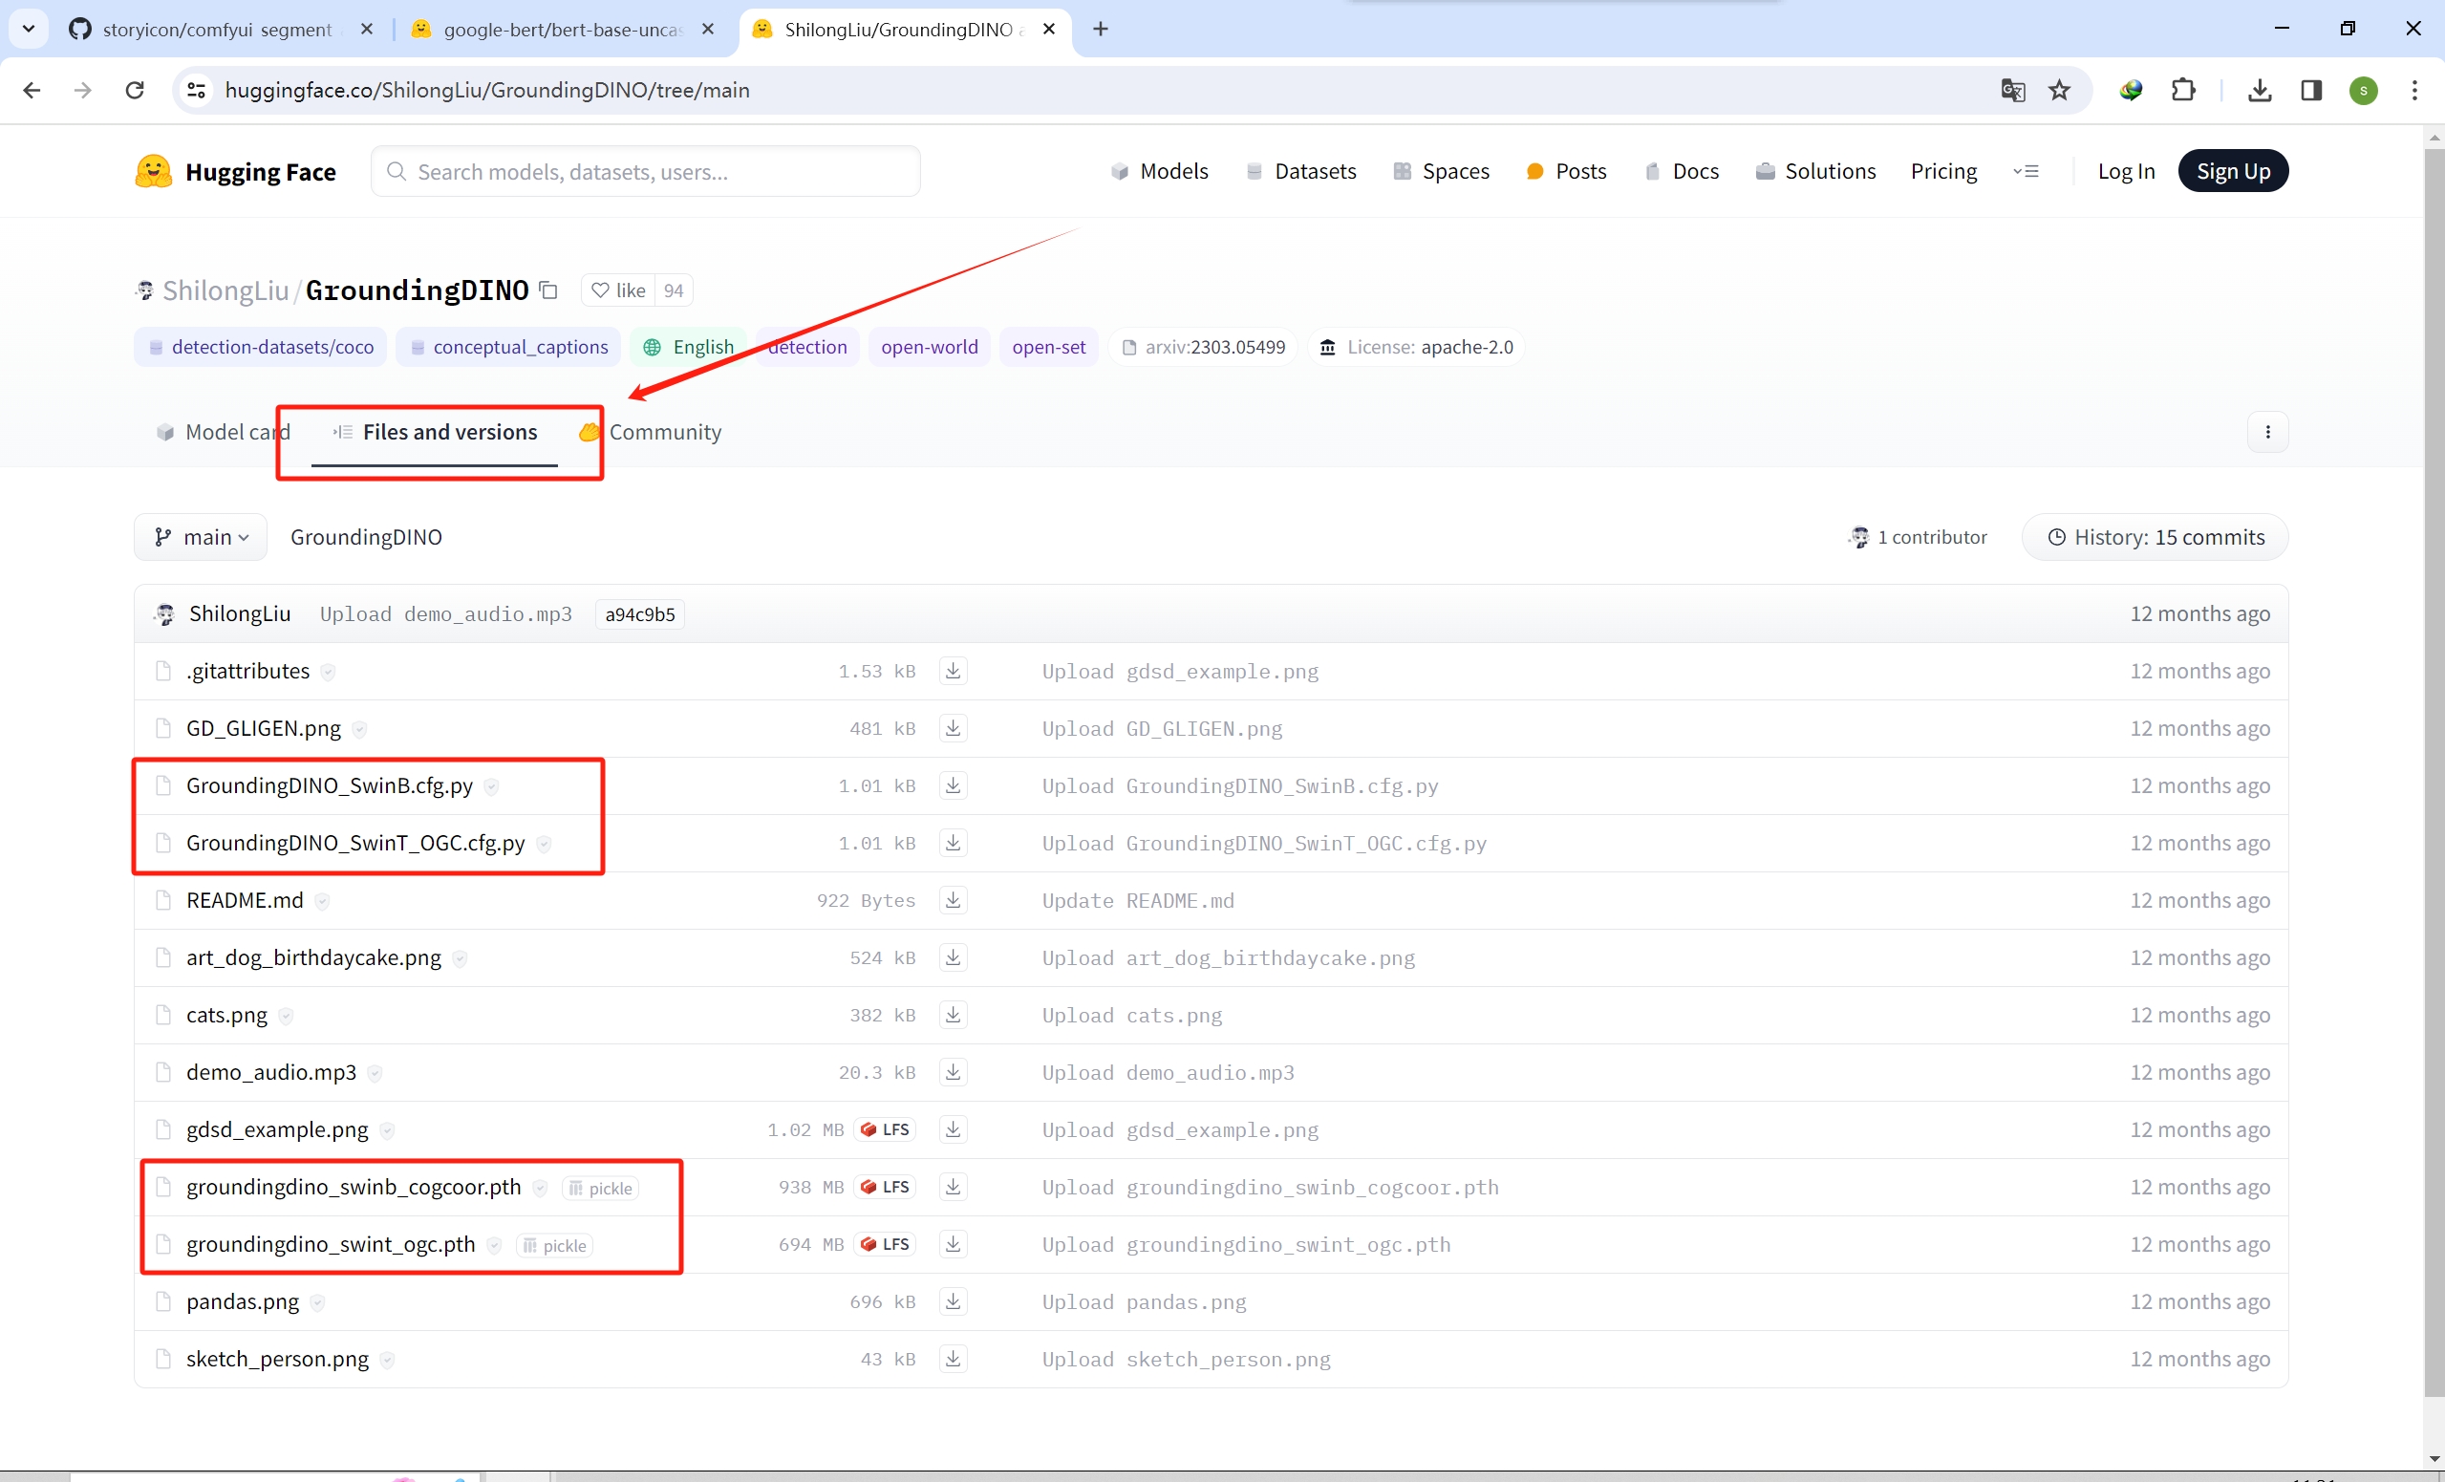
Task: View site information icon in address bar
Action: [197, 91]
